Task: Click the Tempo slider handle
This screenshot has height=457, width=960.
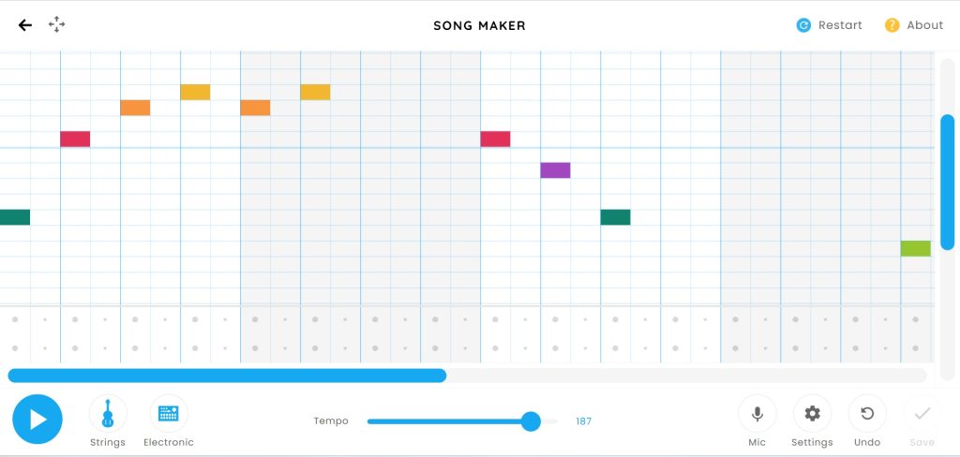Action: pos(531,421)
